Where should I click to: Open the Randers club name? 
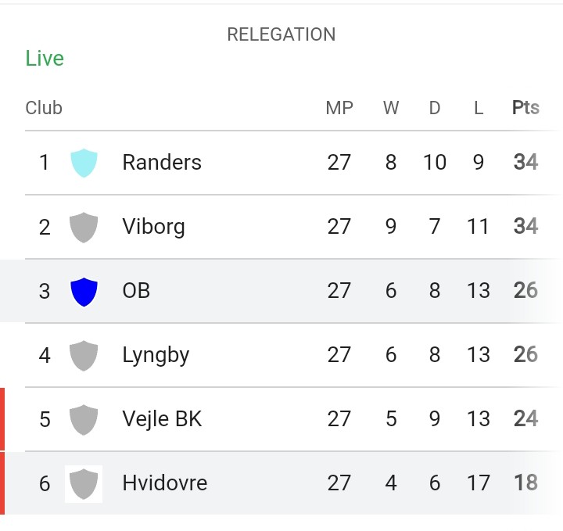162,163
